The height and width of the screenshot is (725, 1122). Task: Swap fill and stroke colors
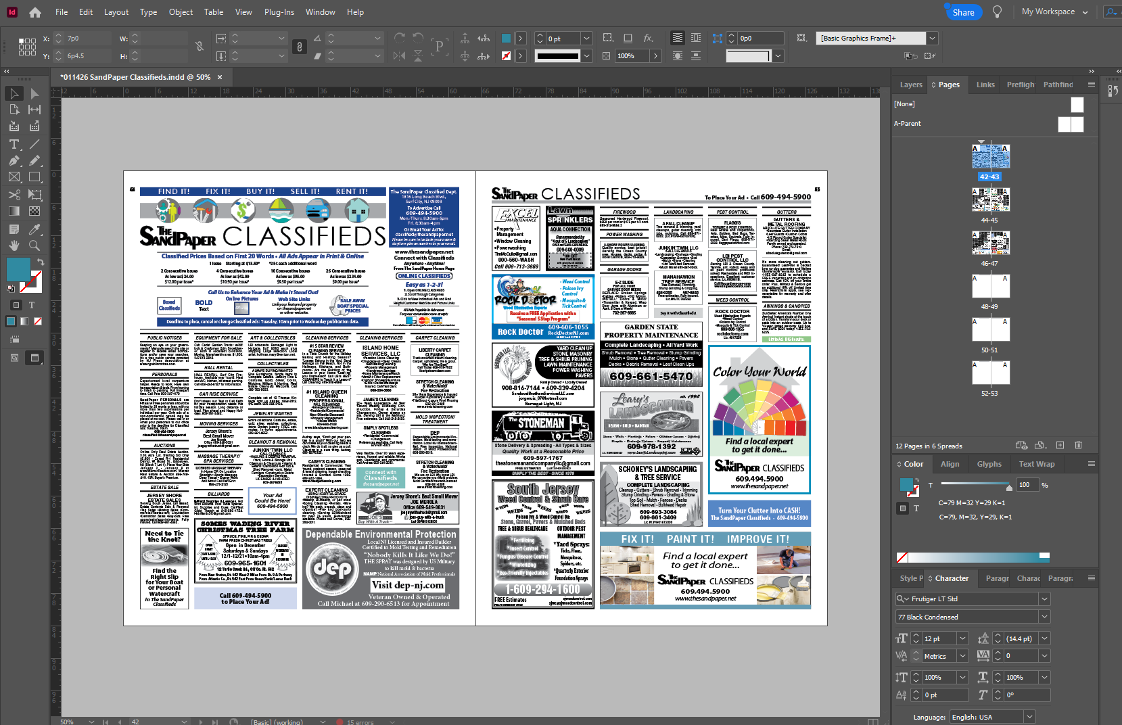(41, 262)
